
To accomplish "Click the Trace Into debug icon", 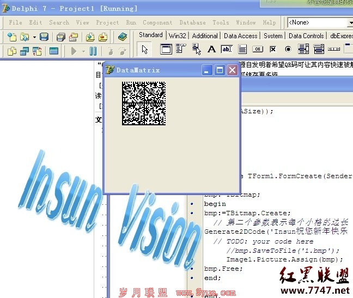I will click(111, 51).
